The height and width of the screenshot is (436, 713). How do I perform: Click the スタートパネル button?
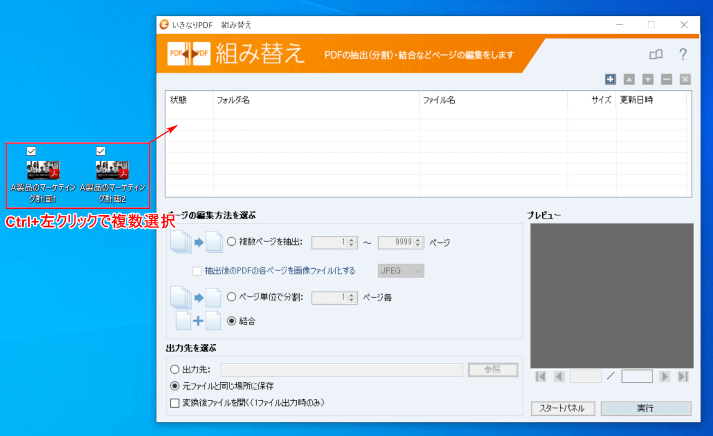[562, 408]
